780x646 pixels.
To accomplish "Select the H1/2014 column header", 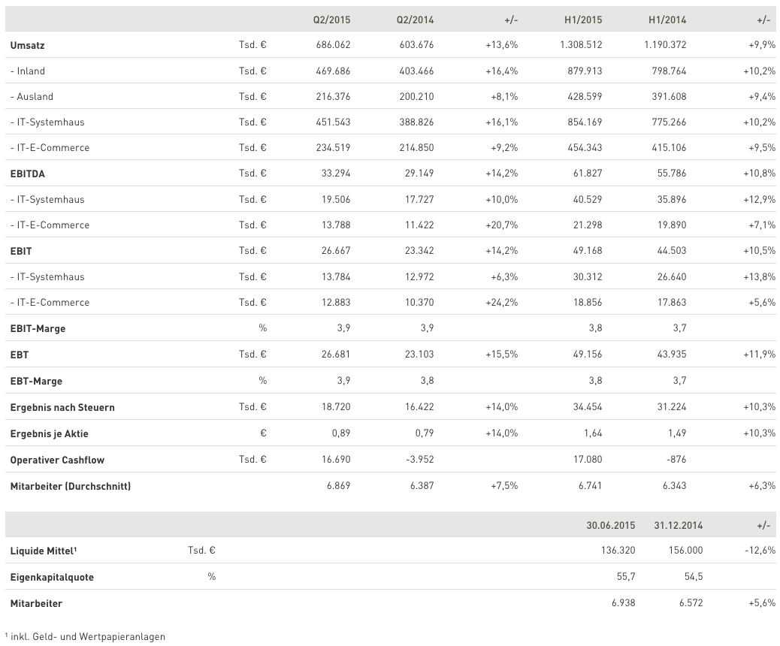I will [x=667, y=20].
